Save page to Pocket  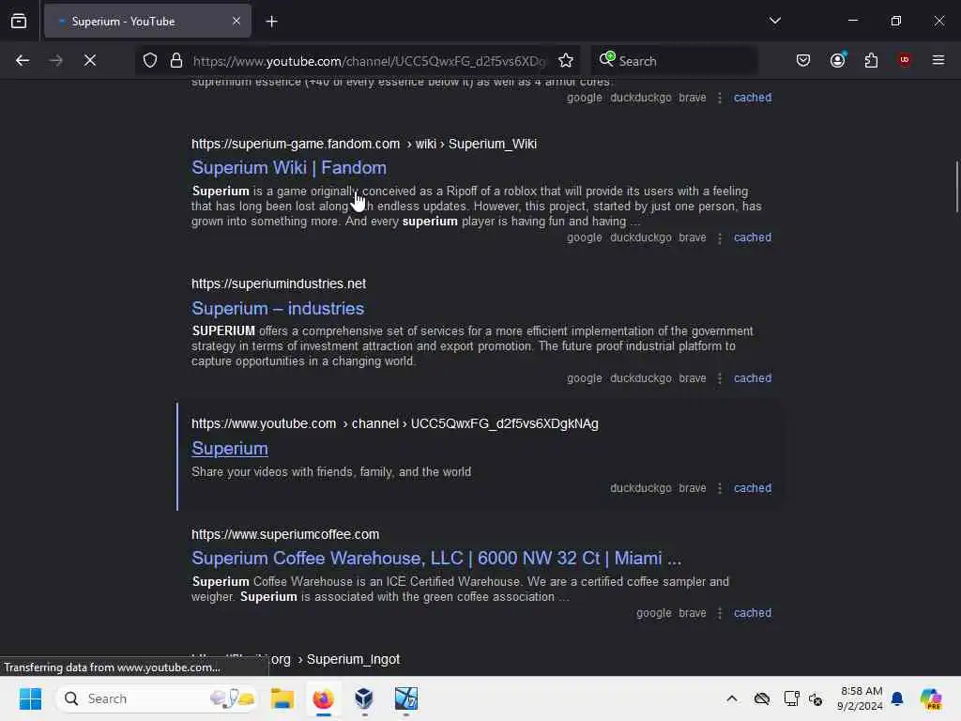coord(803,60)
